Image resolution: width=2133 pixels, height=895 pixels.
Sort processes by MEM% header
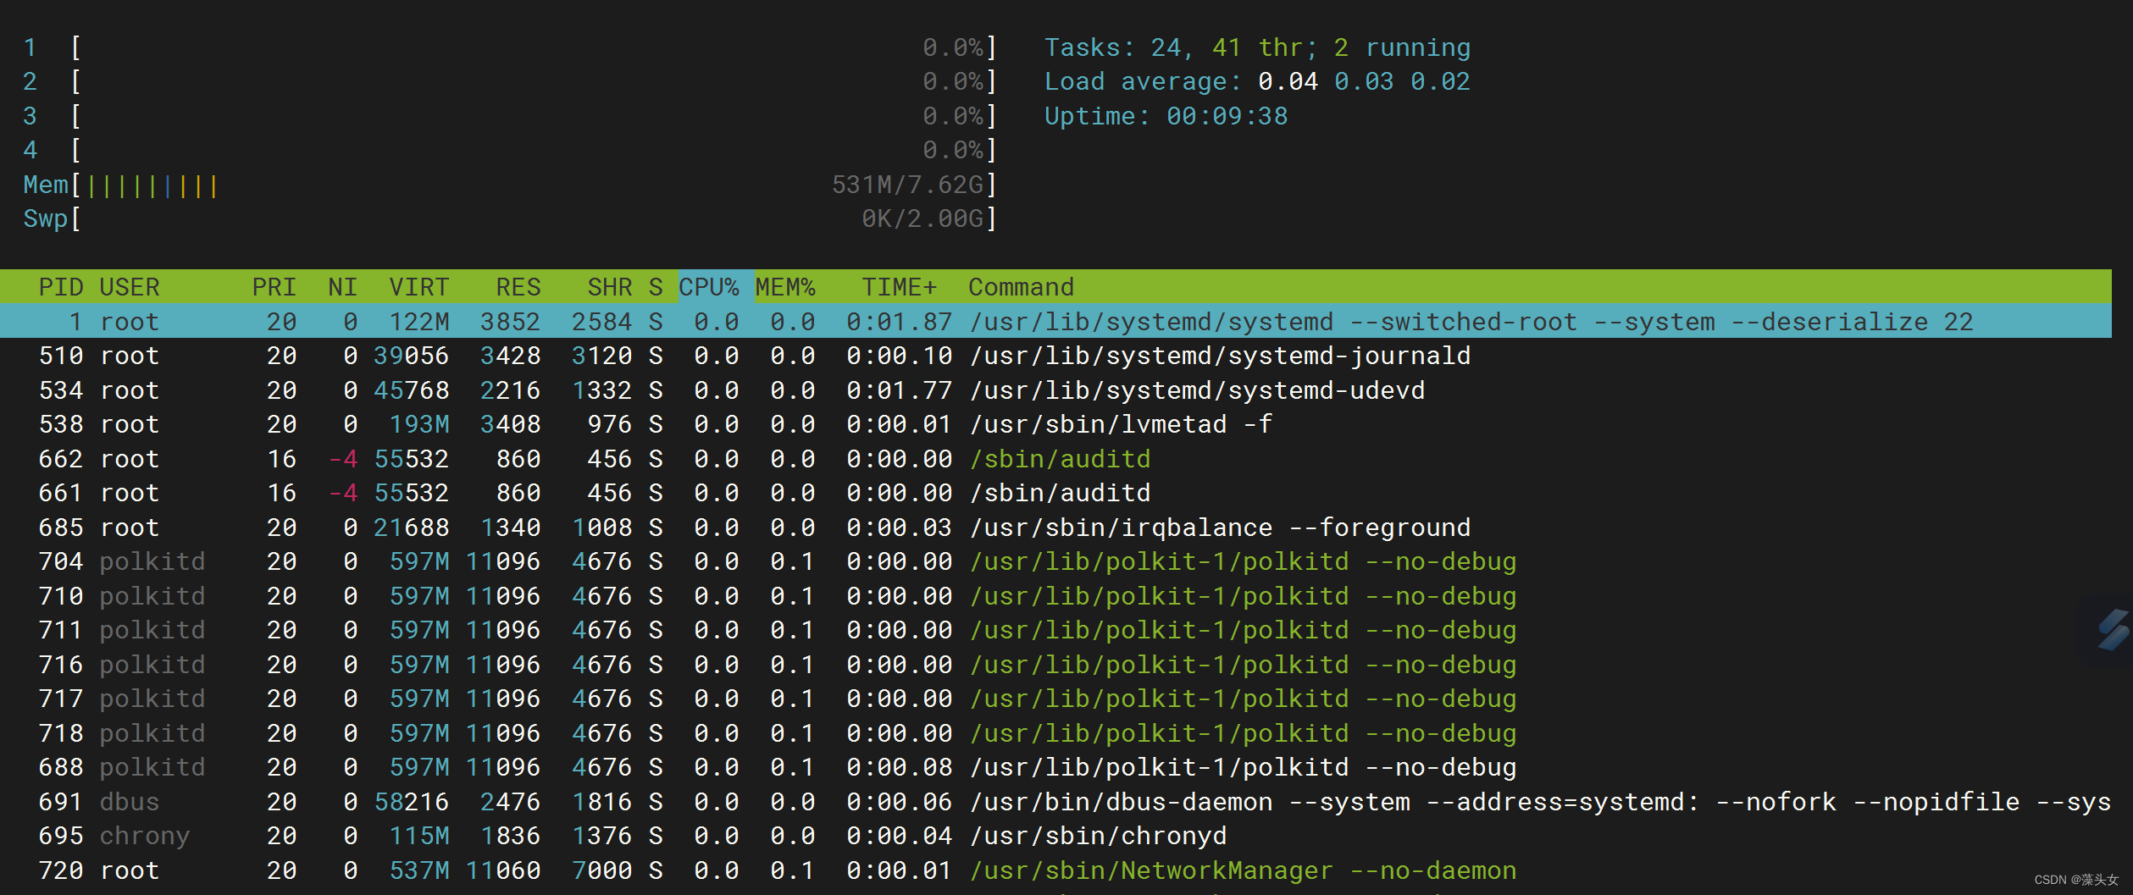pos(784,287)
